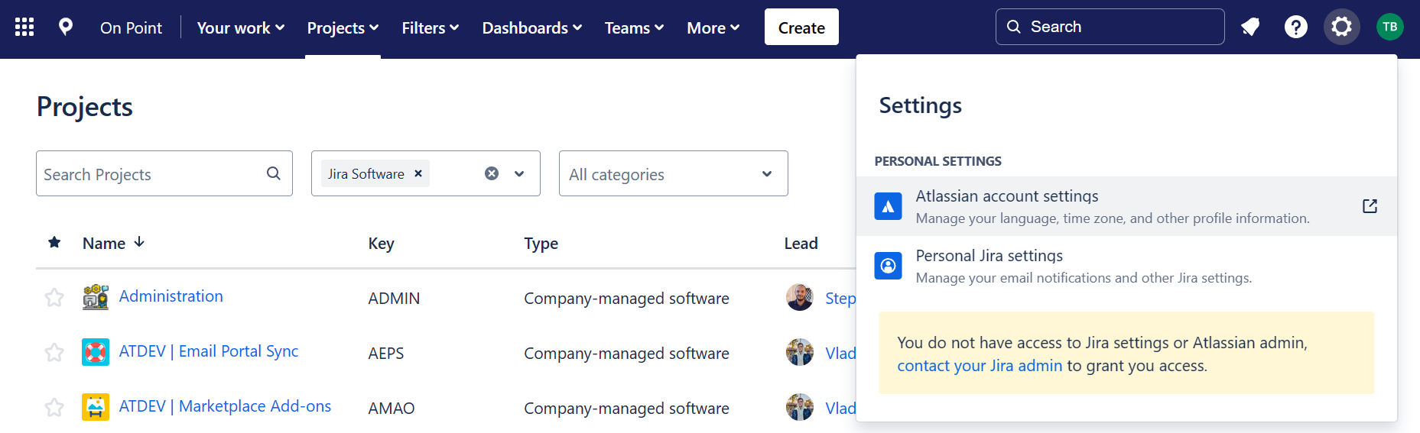Star the ATDEV Marketplace Add-ons project

point(54,408)
